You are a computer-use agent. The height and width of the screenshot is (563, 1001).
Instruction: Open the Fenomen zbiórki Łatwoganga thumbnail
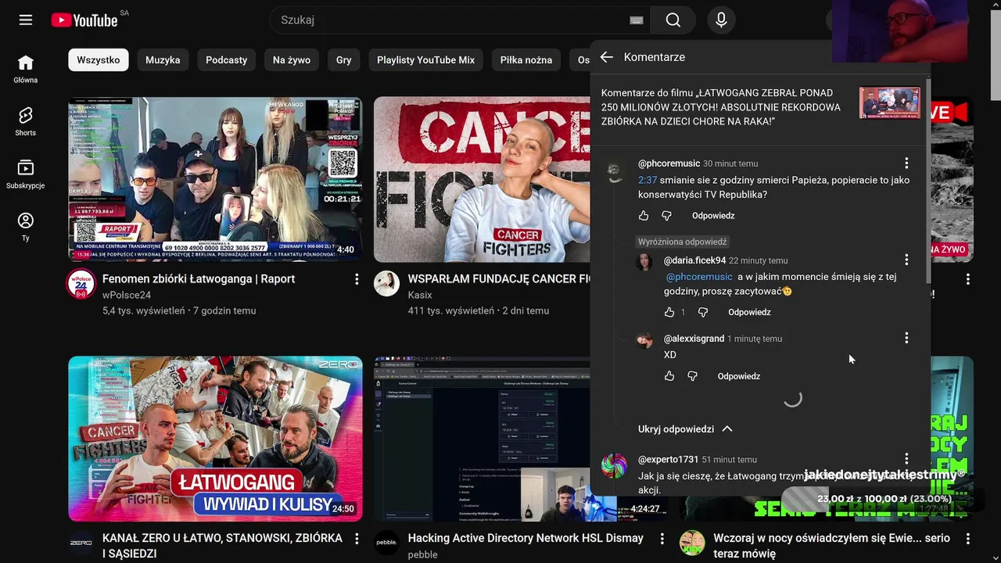click(215, 180)
